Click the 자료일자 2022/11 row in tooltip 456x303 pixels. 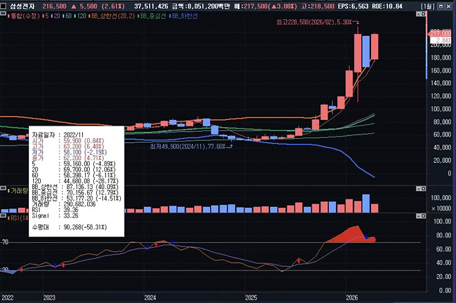58,135
